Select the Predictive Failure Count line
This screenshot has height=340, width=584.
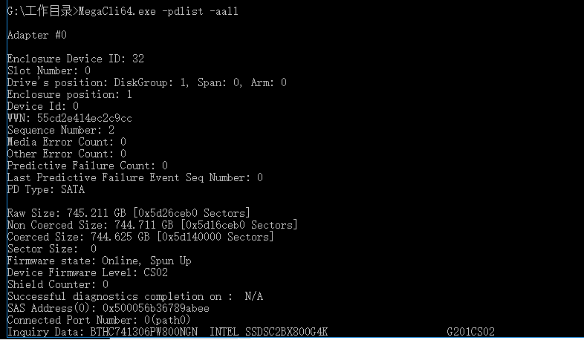[x=88, y=166]
